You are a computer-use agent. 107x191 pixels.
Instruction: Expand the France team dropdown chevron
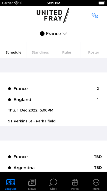coord(65,34)
